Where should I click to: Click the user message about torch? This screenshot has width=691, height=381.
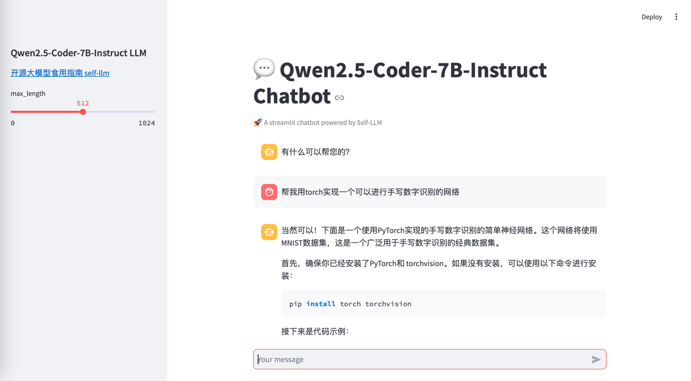(370, 192)
